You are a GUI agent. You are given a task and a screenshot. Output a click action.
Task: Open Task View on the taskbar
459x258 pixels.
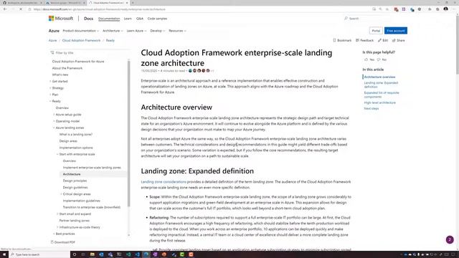tap(83, 254)
